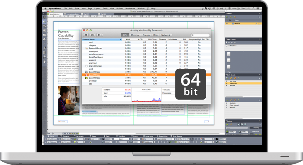Click X position field 225,425 mm

click(x=52, y=139)
